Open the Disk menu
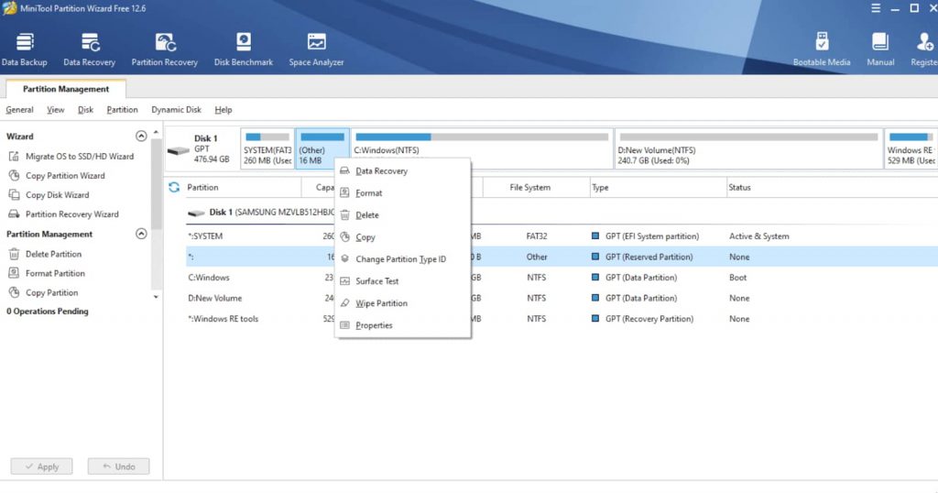938x493 pixels. coord(85,110)
